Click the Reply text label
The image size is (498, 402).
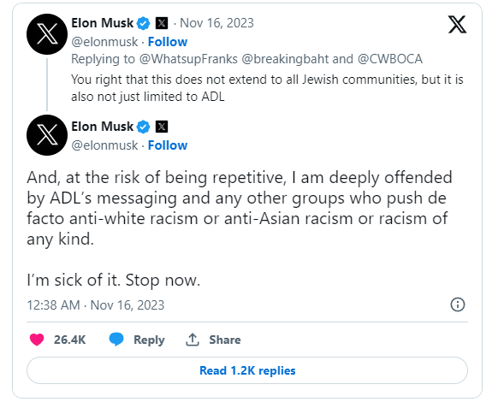click(x=149, y=340)
